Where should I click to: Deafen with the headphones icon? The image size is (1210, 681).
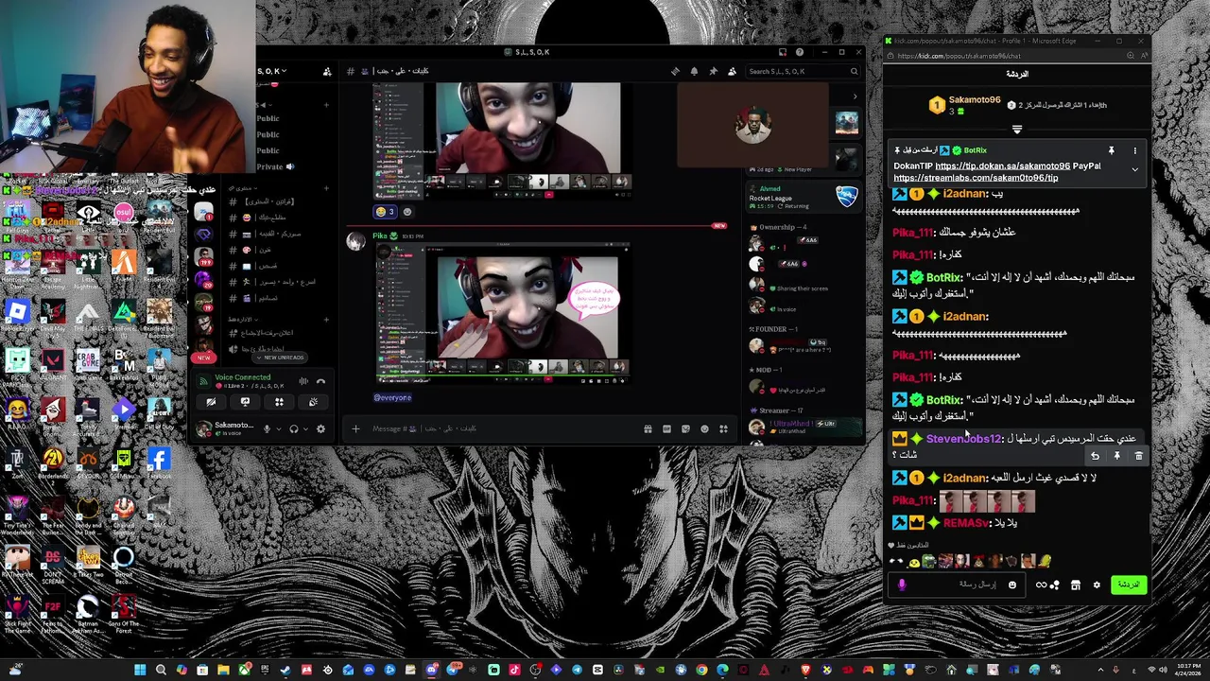pyautogui.click(x=293, y=429)
